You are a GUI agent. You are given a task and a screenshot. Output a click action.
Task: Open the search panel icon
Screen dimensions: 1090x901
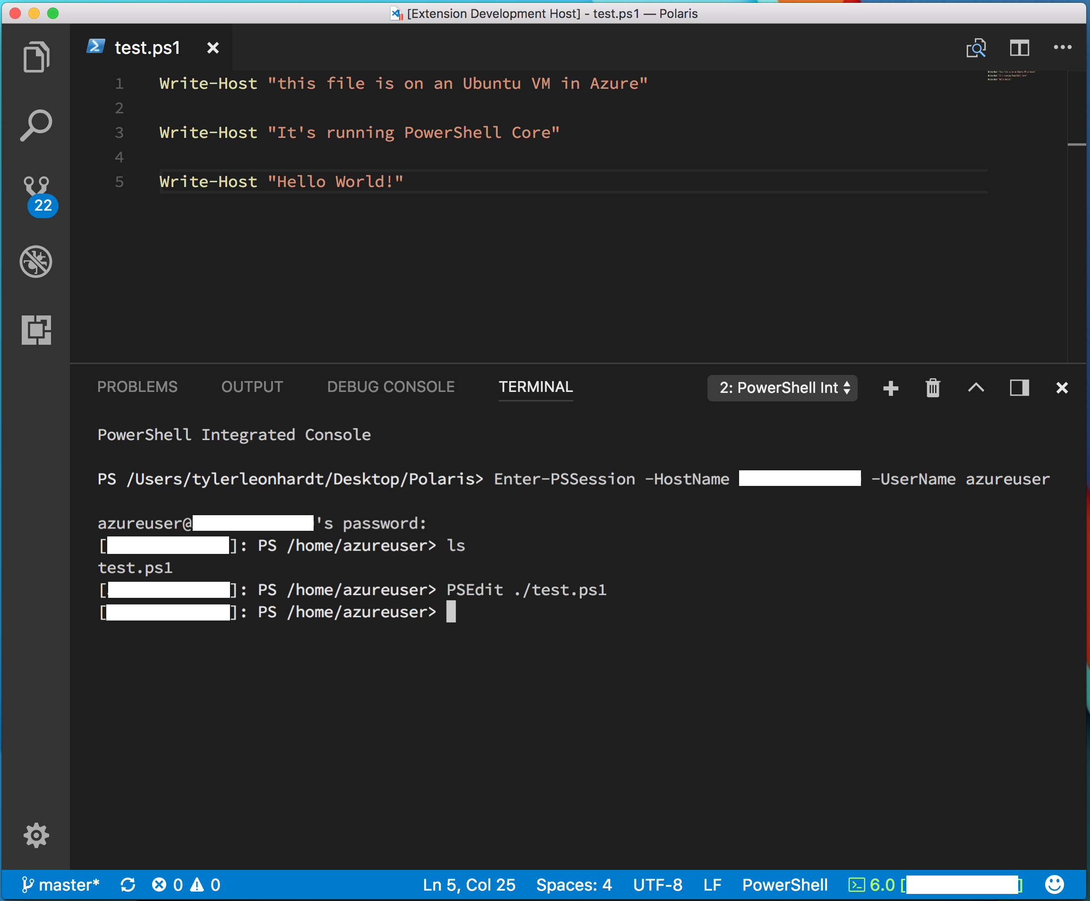pos(35,125)
